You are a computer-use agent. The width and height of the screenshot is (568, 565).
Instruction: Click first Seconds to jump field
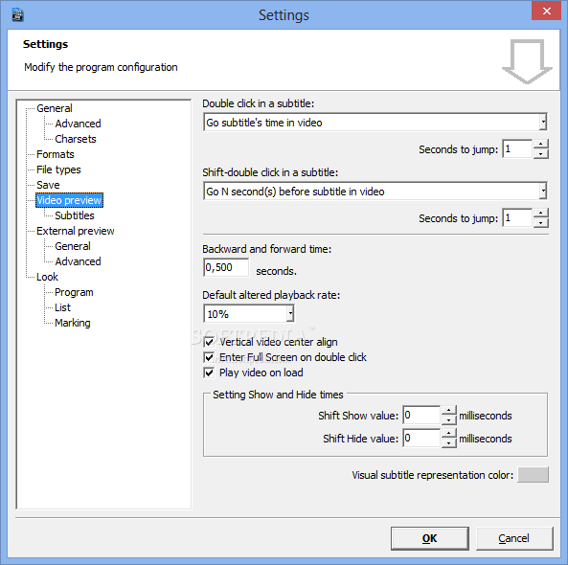pos(517,148)
